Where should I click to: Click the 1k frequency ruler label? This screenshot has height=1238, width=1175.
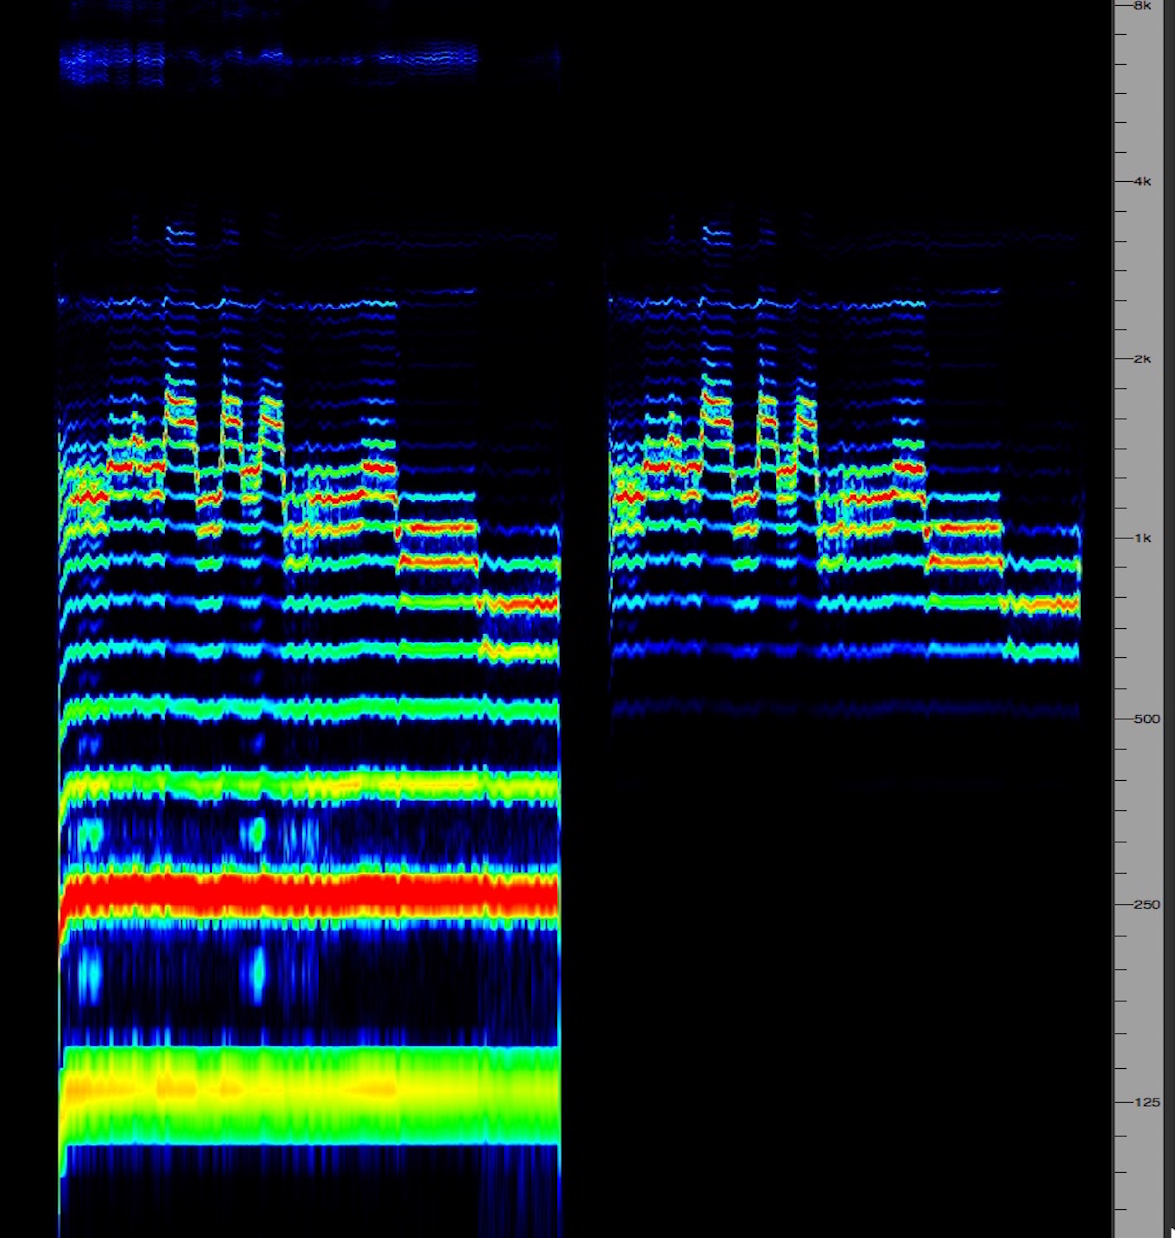pyautogui.click(x=1142, y=538)
